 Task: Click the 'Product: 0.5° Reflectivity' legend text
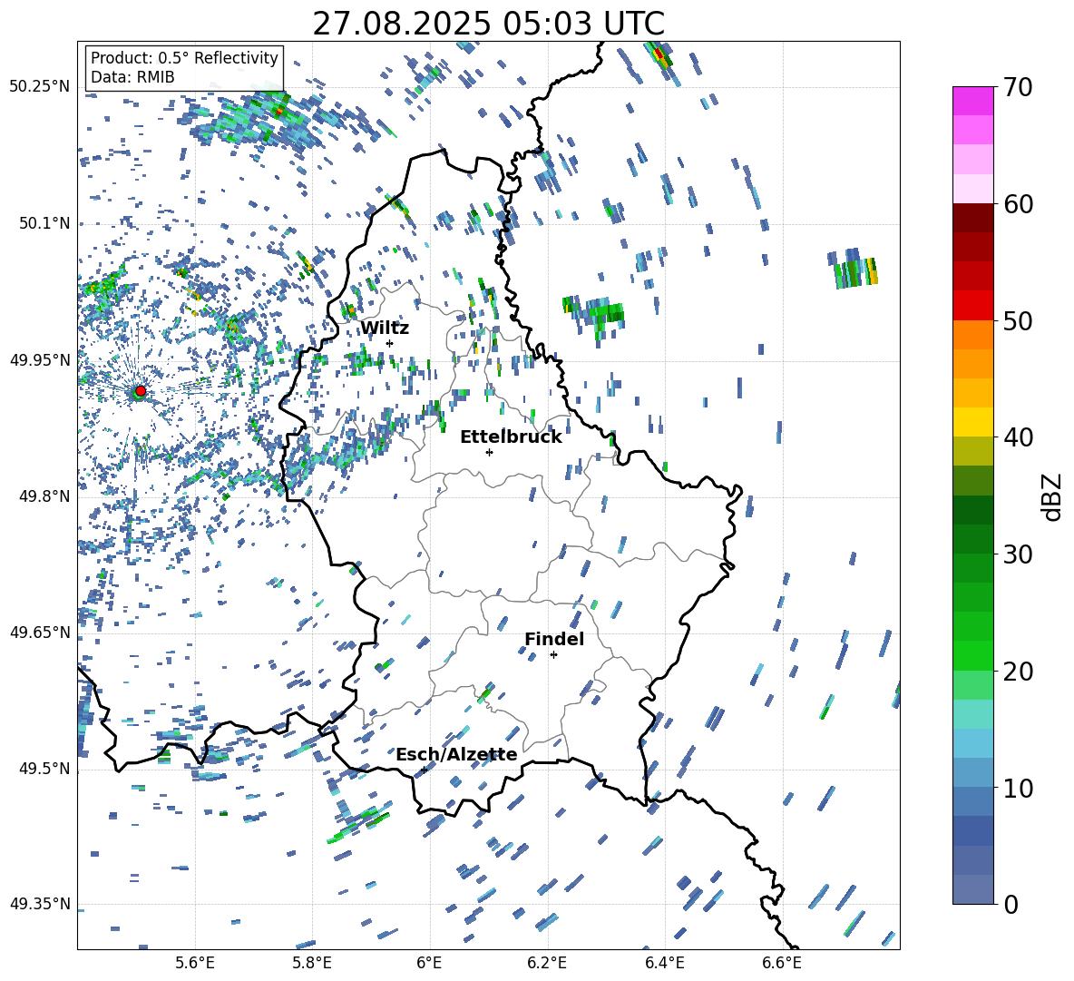point(184,57)
